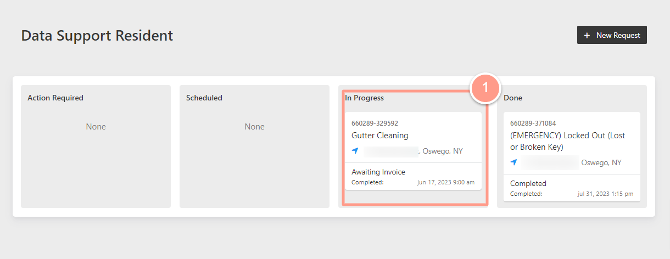
Task: Select request ID 660289-371084
Action: [533, 123]
